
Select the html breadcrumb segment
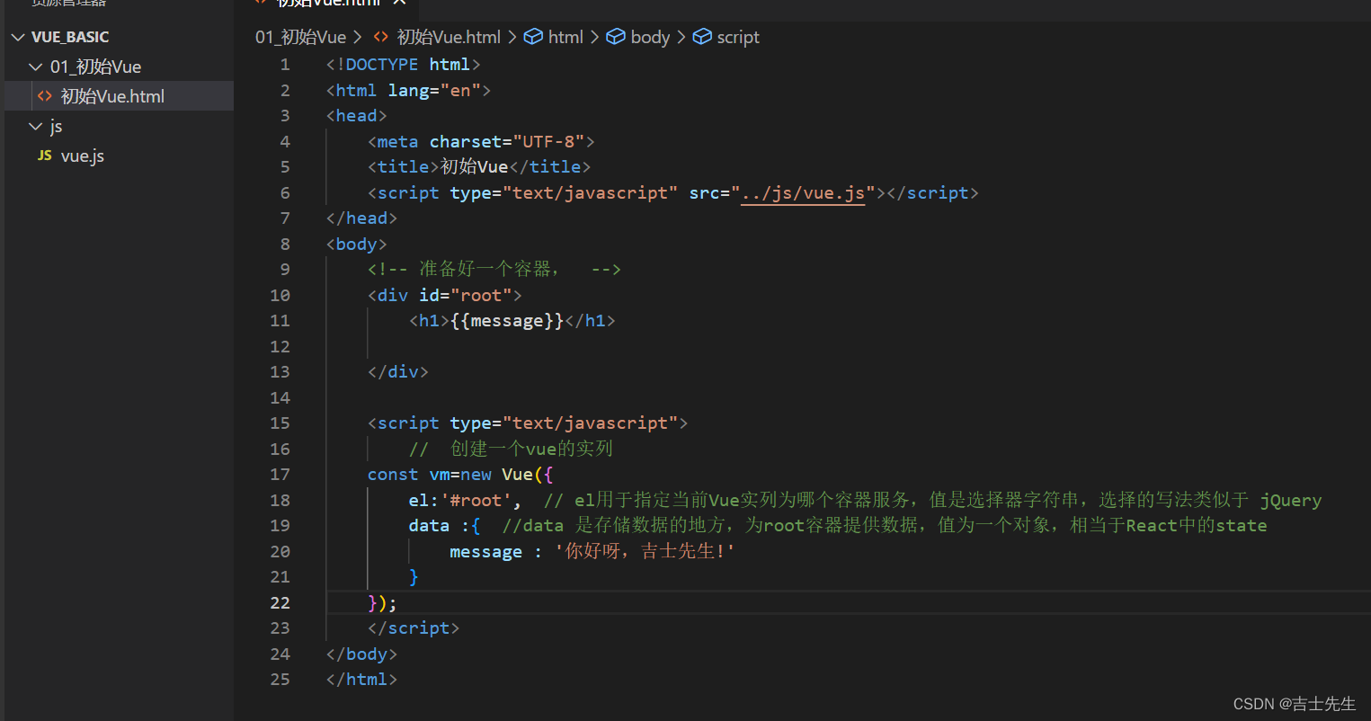[x=565, y=37]
